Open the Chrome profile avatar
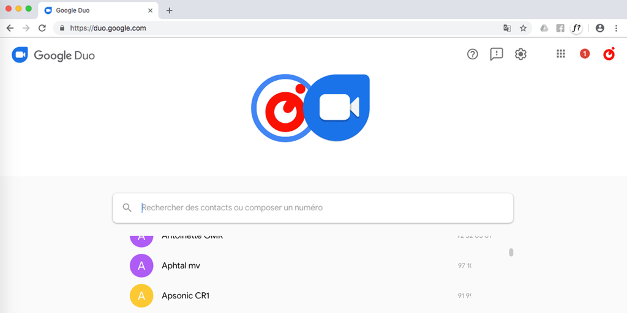 600,28
